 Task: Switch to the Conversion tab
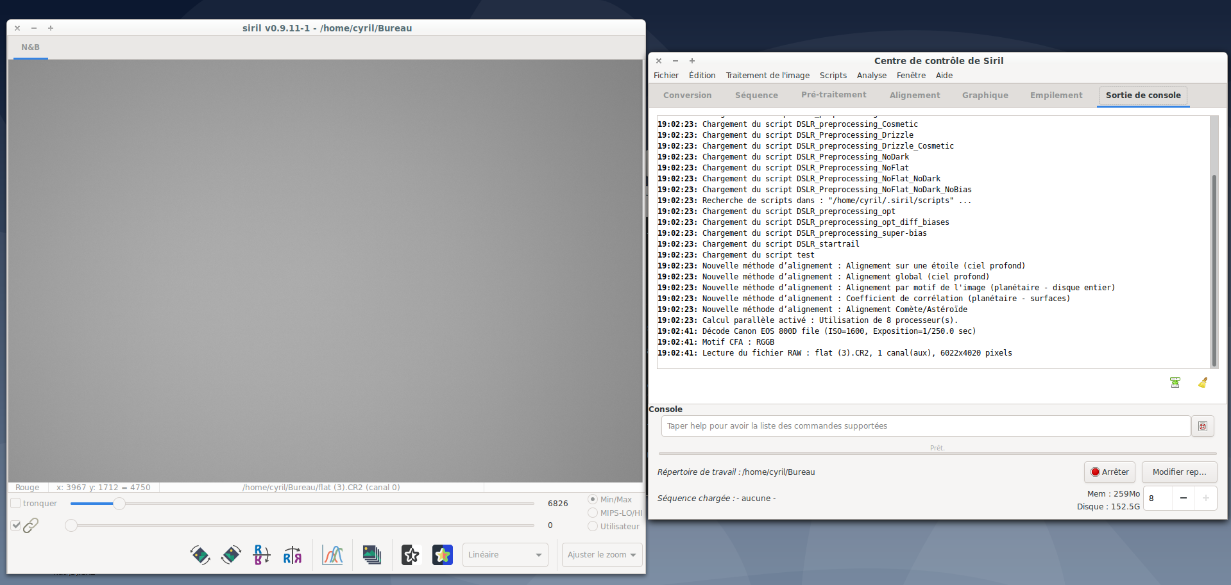coord(688,95)
